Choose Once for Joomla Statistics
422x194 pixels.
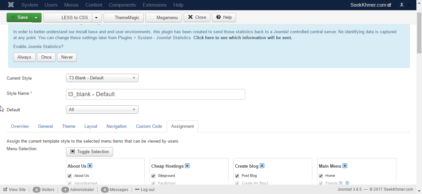46,57
